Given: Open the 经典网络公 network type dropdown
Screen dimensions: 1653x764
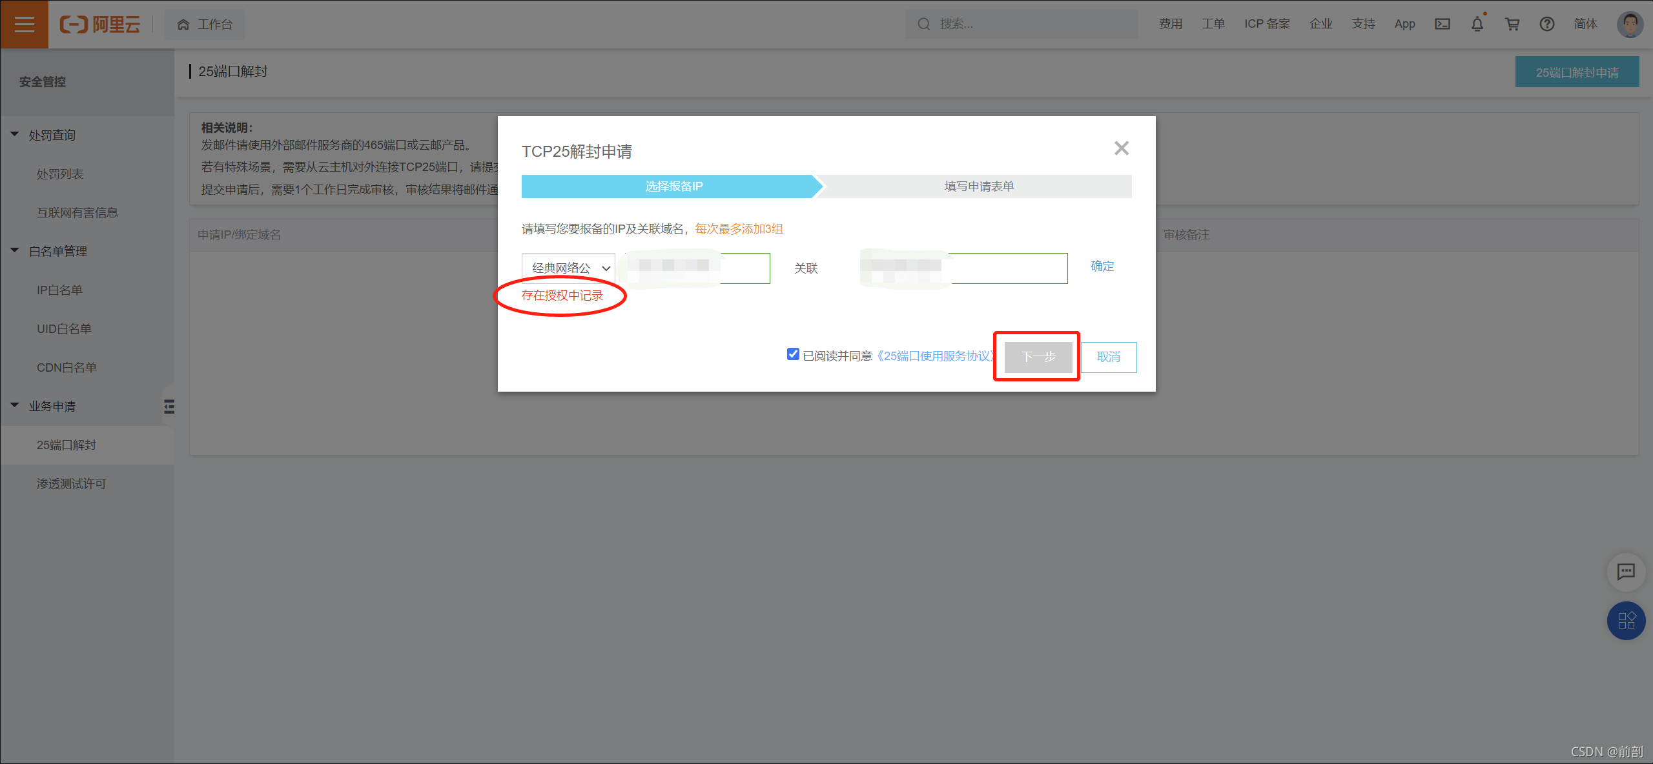Looking at the screenshot, I should (568, 268).
